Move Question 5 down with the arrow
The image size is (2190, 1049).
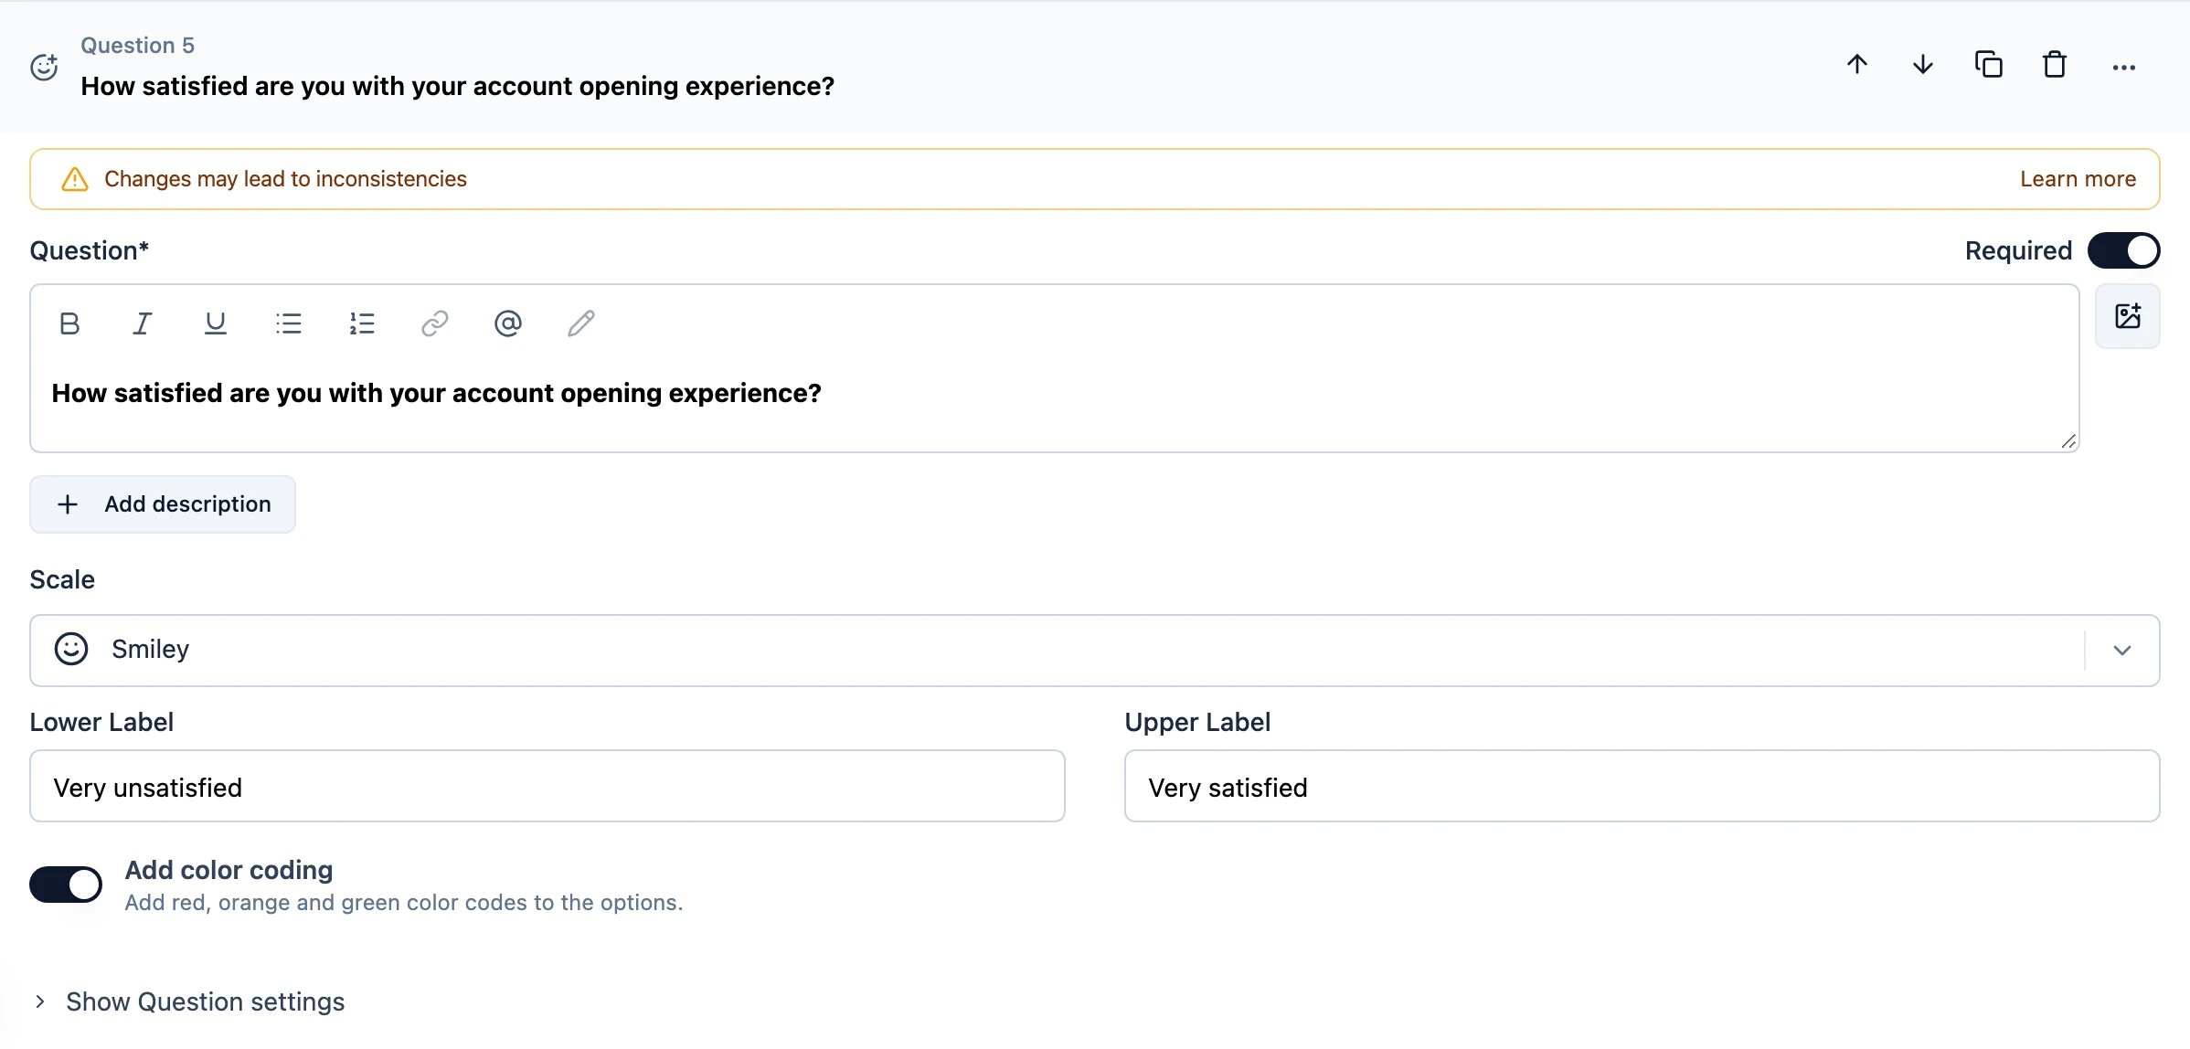tap(1922, 65)
